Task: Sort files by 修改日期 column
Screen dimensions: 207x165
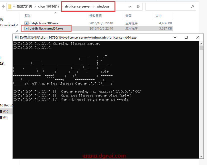Action: coord(95,16)
